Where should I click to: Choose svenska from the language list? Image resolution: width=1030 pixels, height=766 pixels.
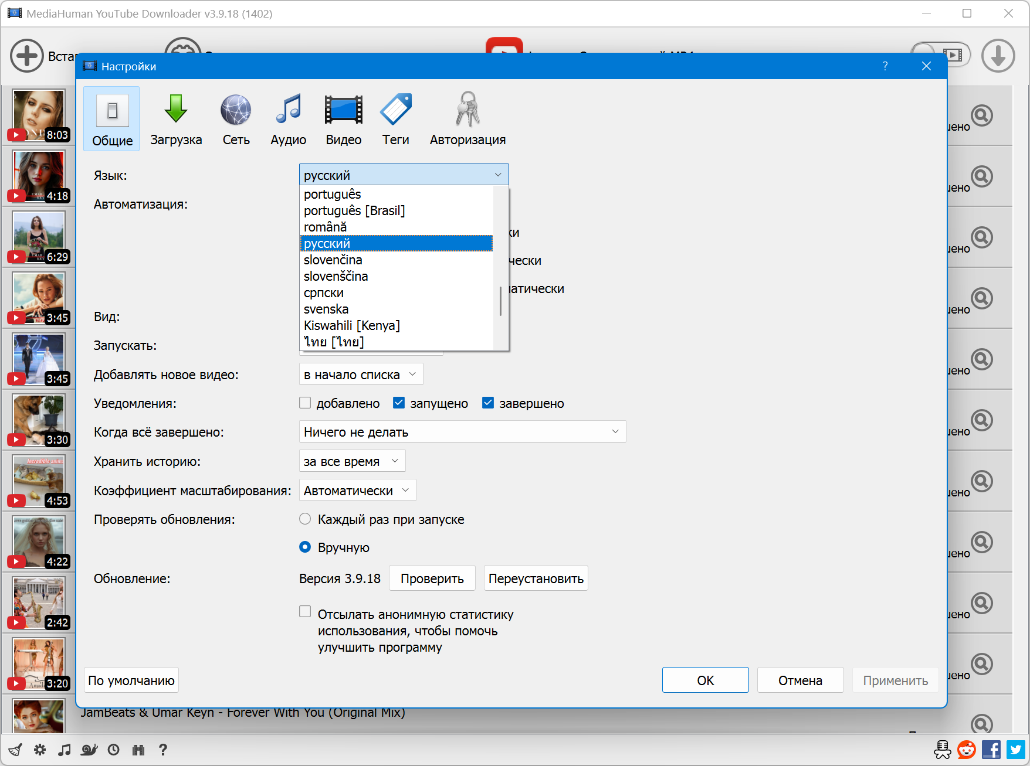point(326,309)
